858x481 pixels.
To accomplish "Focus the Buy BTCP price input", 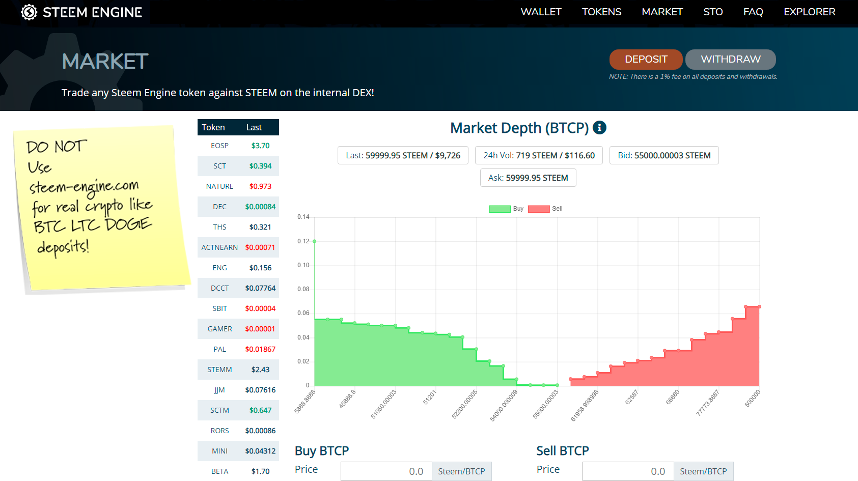I will point(386,471).
